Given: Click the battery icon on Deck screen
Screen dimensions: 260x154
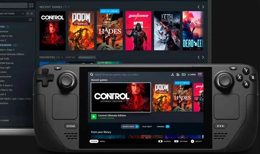Looking at the screenshot, I should (184, 75).
